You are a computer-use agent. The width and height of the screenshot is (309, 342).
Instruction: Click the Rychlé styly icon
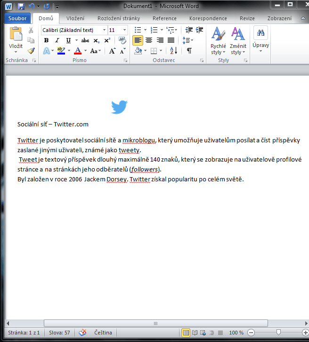click(218, 34)
